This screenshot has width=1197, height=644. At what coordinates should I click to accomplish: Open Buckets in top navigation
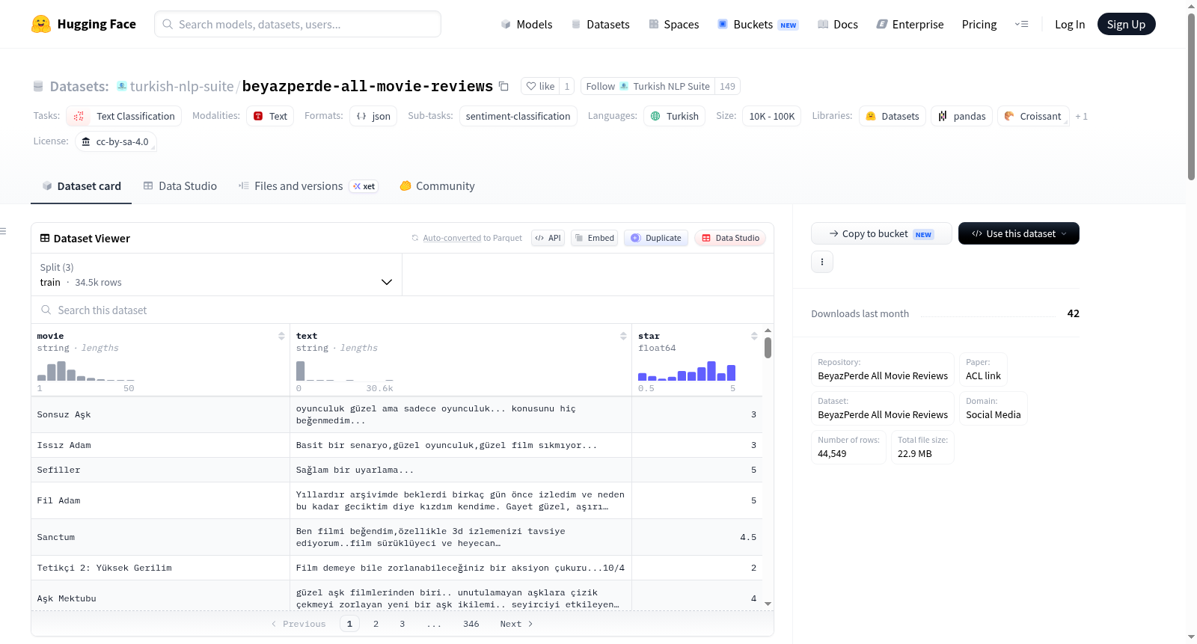[758, 24]
